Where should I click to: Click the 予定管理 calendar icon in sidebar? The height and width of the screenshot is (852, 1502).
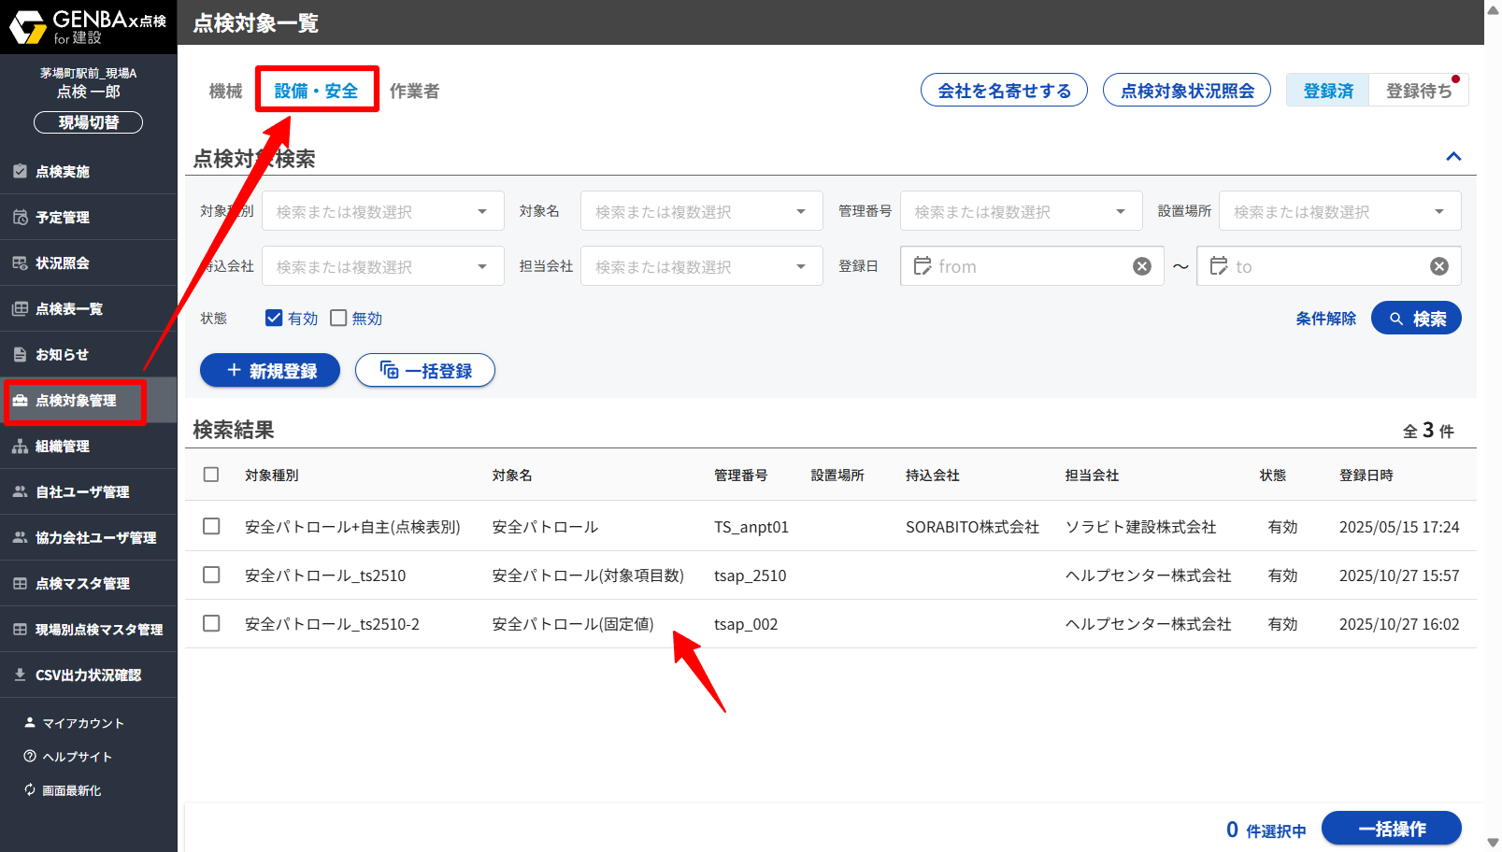pos(20,218)
